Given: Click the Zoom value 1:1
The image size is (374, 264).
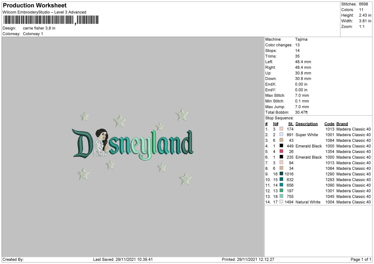Looking at the screenshot, I should click(x=362, y=27).
